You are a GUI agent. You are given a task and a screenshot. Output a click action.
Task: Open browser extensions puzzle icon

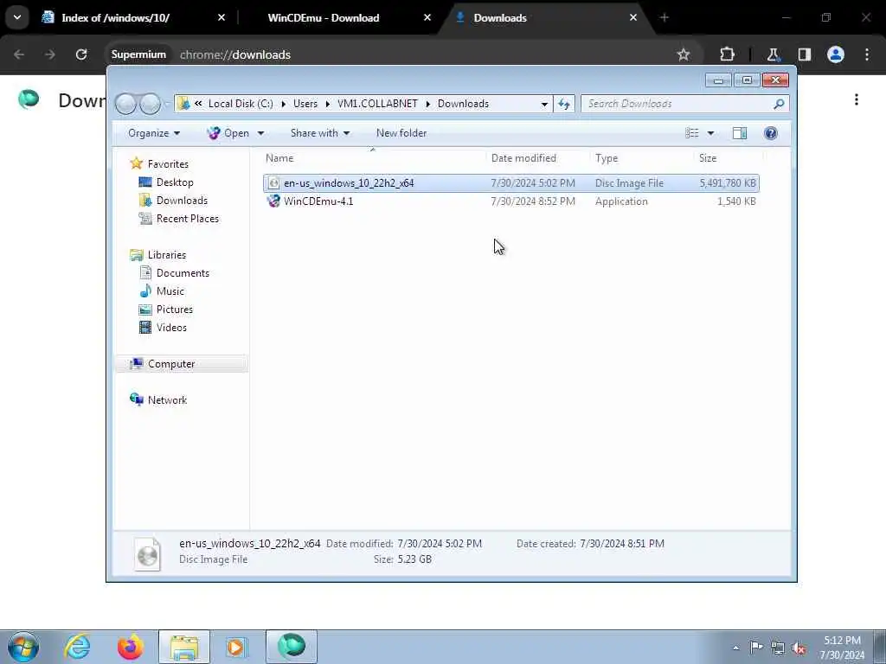pyautogui.click(x=727, y=54)
